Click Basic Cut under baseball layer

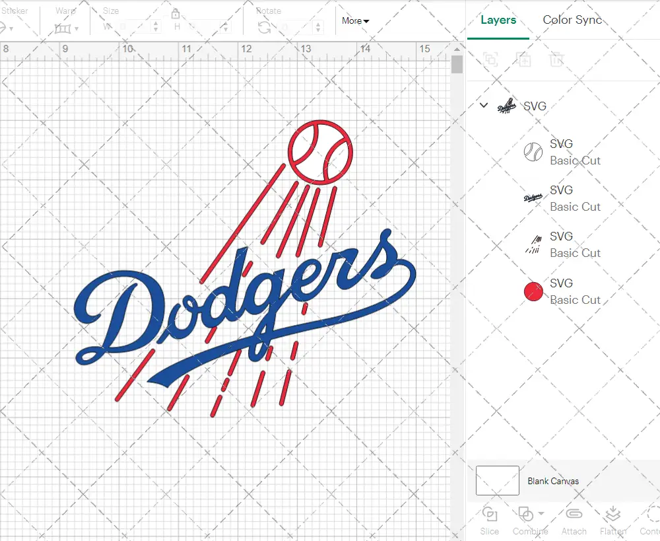[x=575, y=161]
